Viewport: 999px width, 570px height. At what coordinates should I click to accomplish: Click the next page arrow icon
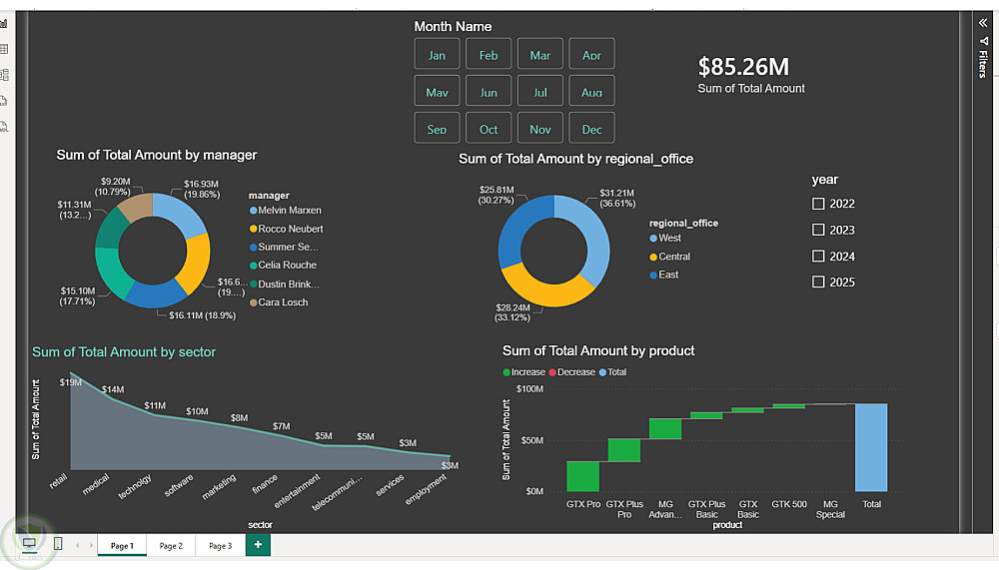coord(91,545)
